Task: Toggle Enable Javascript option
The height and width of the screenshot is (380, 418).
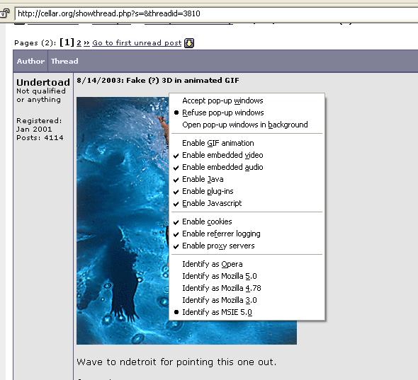Action: [x=247, y=203]
